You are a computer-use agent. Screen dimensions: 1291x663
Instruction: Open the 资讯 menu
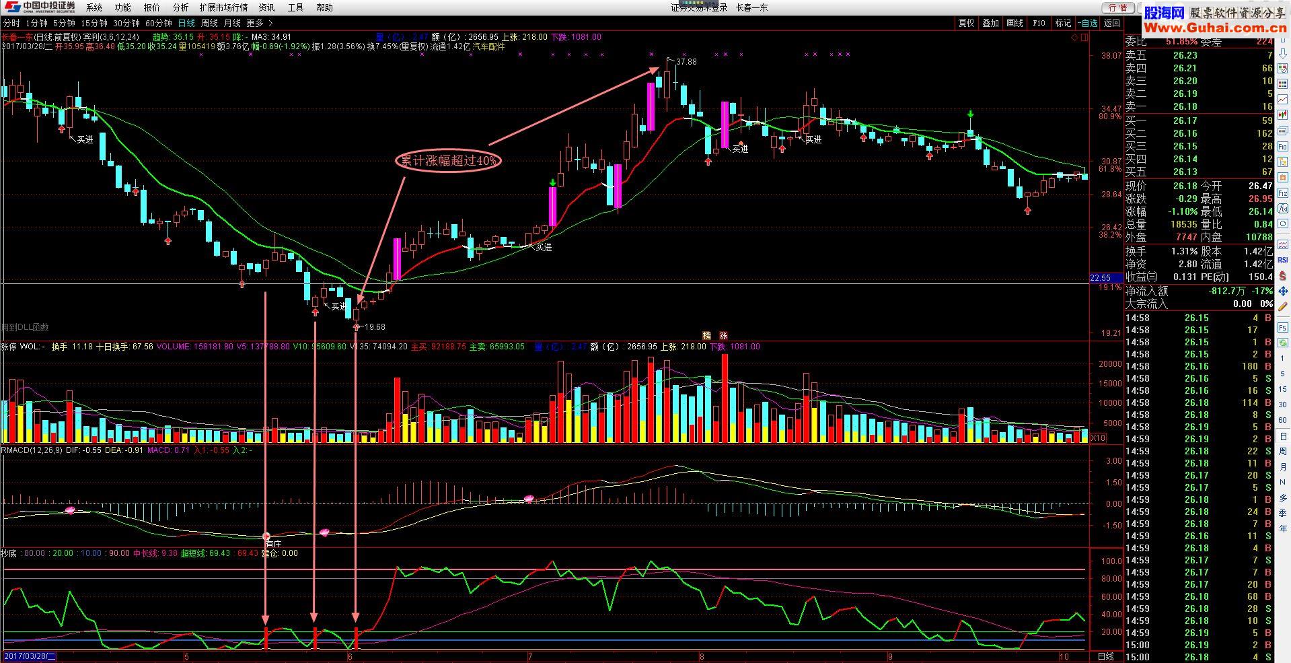click(267, 7)
